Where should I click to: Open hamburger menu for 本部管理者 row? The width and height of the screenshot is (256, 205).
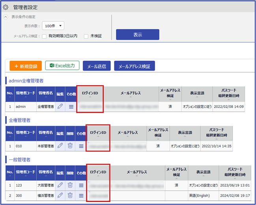(x=81, y=145)
